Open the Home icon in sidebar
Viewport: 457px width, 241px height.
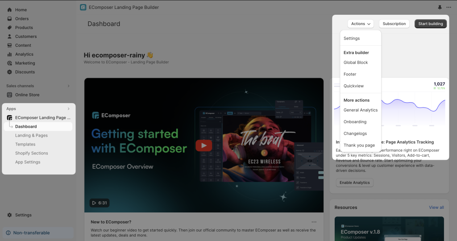tap(9, 10)
